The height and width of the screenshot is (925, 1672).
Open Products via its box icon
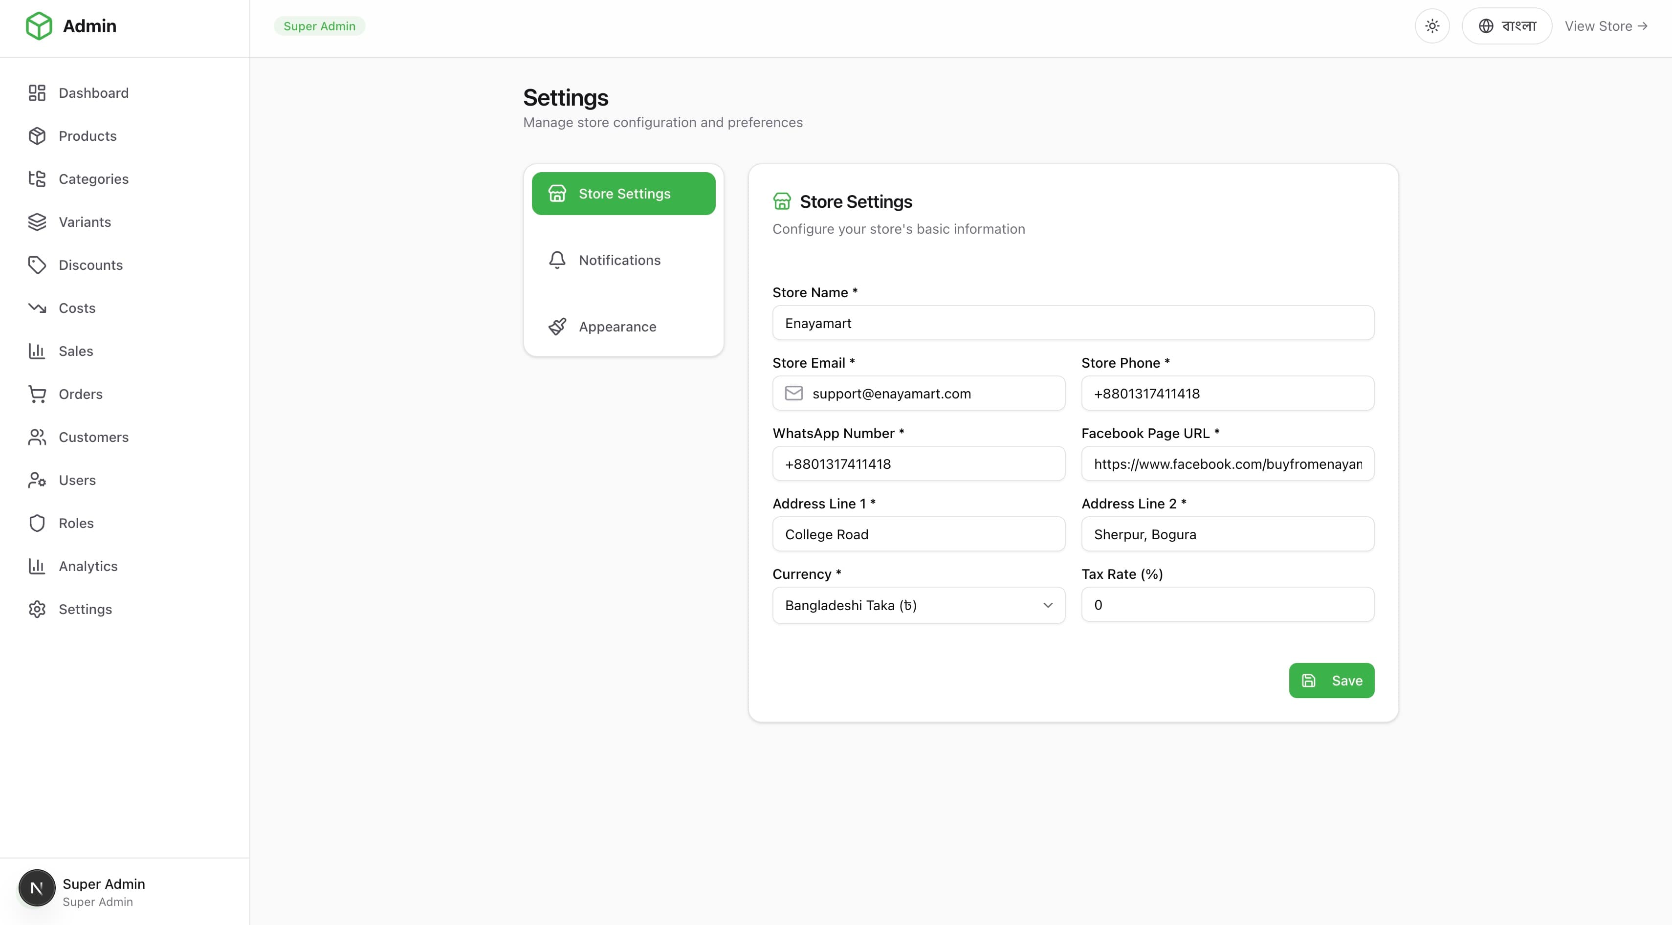pos(37,135)
